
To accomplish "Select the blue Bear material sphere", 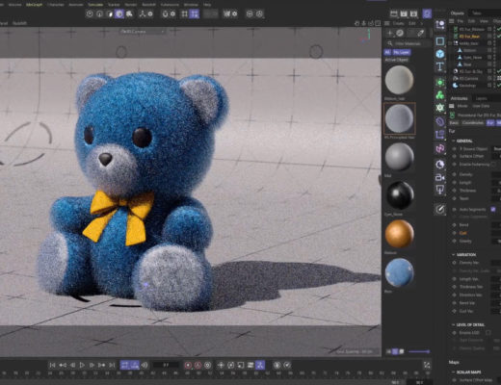I will pos(400,272).
